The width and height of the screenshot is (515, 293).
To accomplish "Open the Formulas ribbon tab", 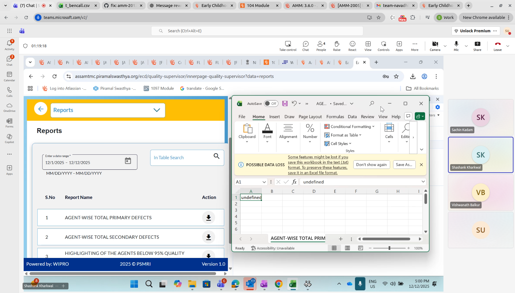I will coord(335,117).
